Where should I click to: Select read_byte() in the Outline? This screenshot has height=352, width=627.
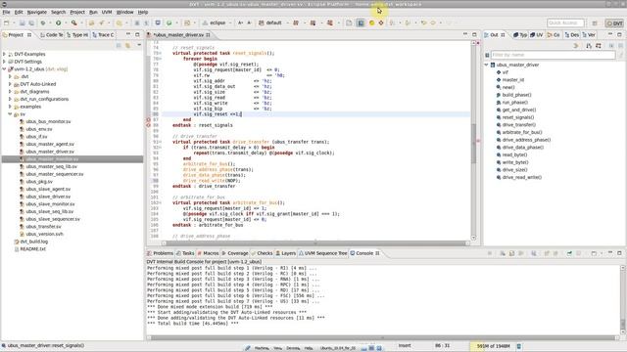(x=514, y=154)
